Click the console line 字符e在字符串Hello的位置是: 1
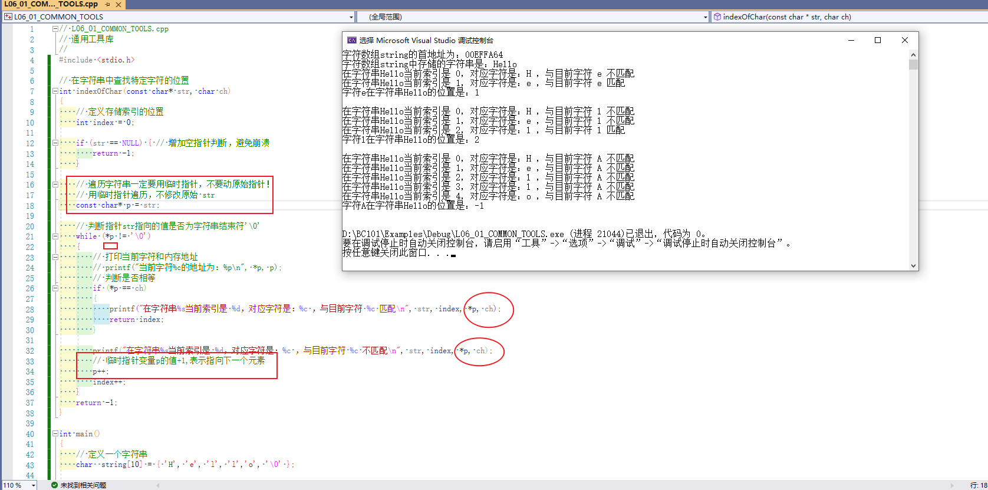Screen dimensions: 988x490 [411, 93]
